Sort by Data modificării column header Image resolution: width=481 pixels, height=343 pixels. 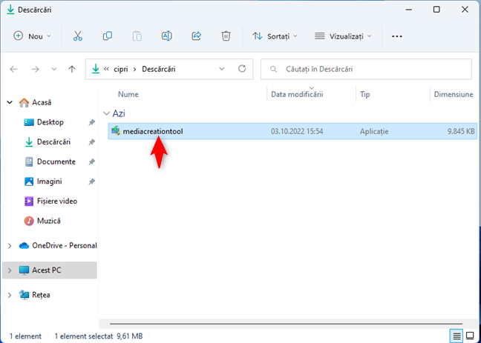(297, 94)
